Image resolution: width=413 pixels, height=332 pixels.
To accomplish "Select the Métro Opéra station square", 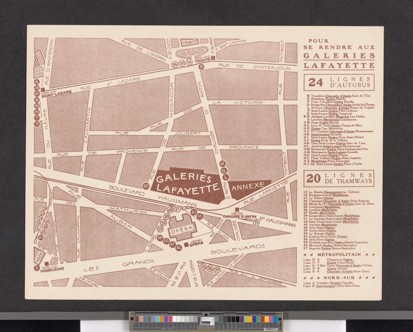I will click(x=186, y=244).
